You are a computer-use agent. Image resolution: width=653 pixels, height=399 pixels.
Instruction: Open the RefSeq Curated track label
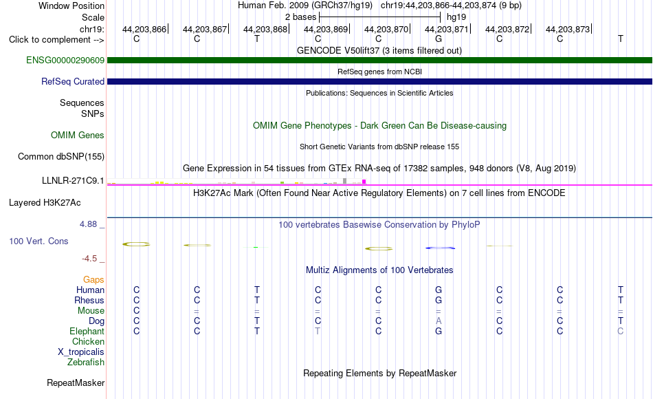72,81
